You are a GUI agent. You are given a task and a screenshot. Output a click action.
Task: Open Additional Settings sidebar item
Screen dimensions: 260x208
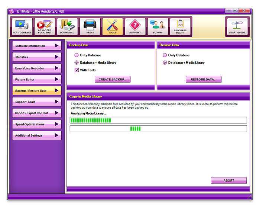pyautogui.click(x=37, y=135)
